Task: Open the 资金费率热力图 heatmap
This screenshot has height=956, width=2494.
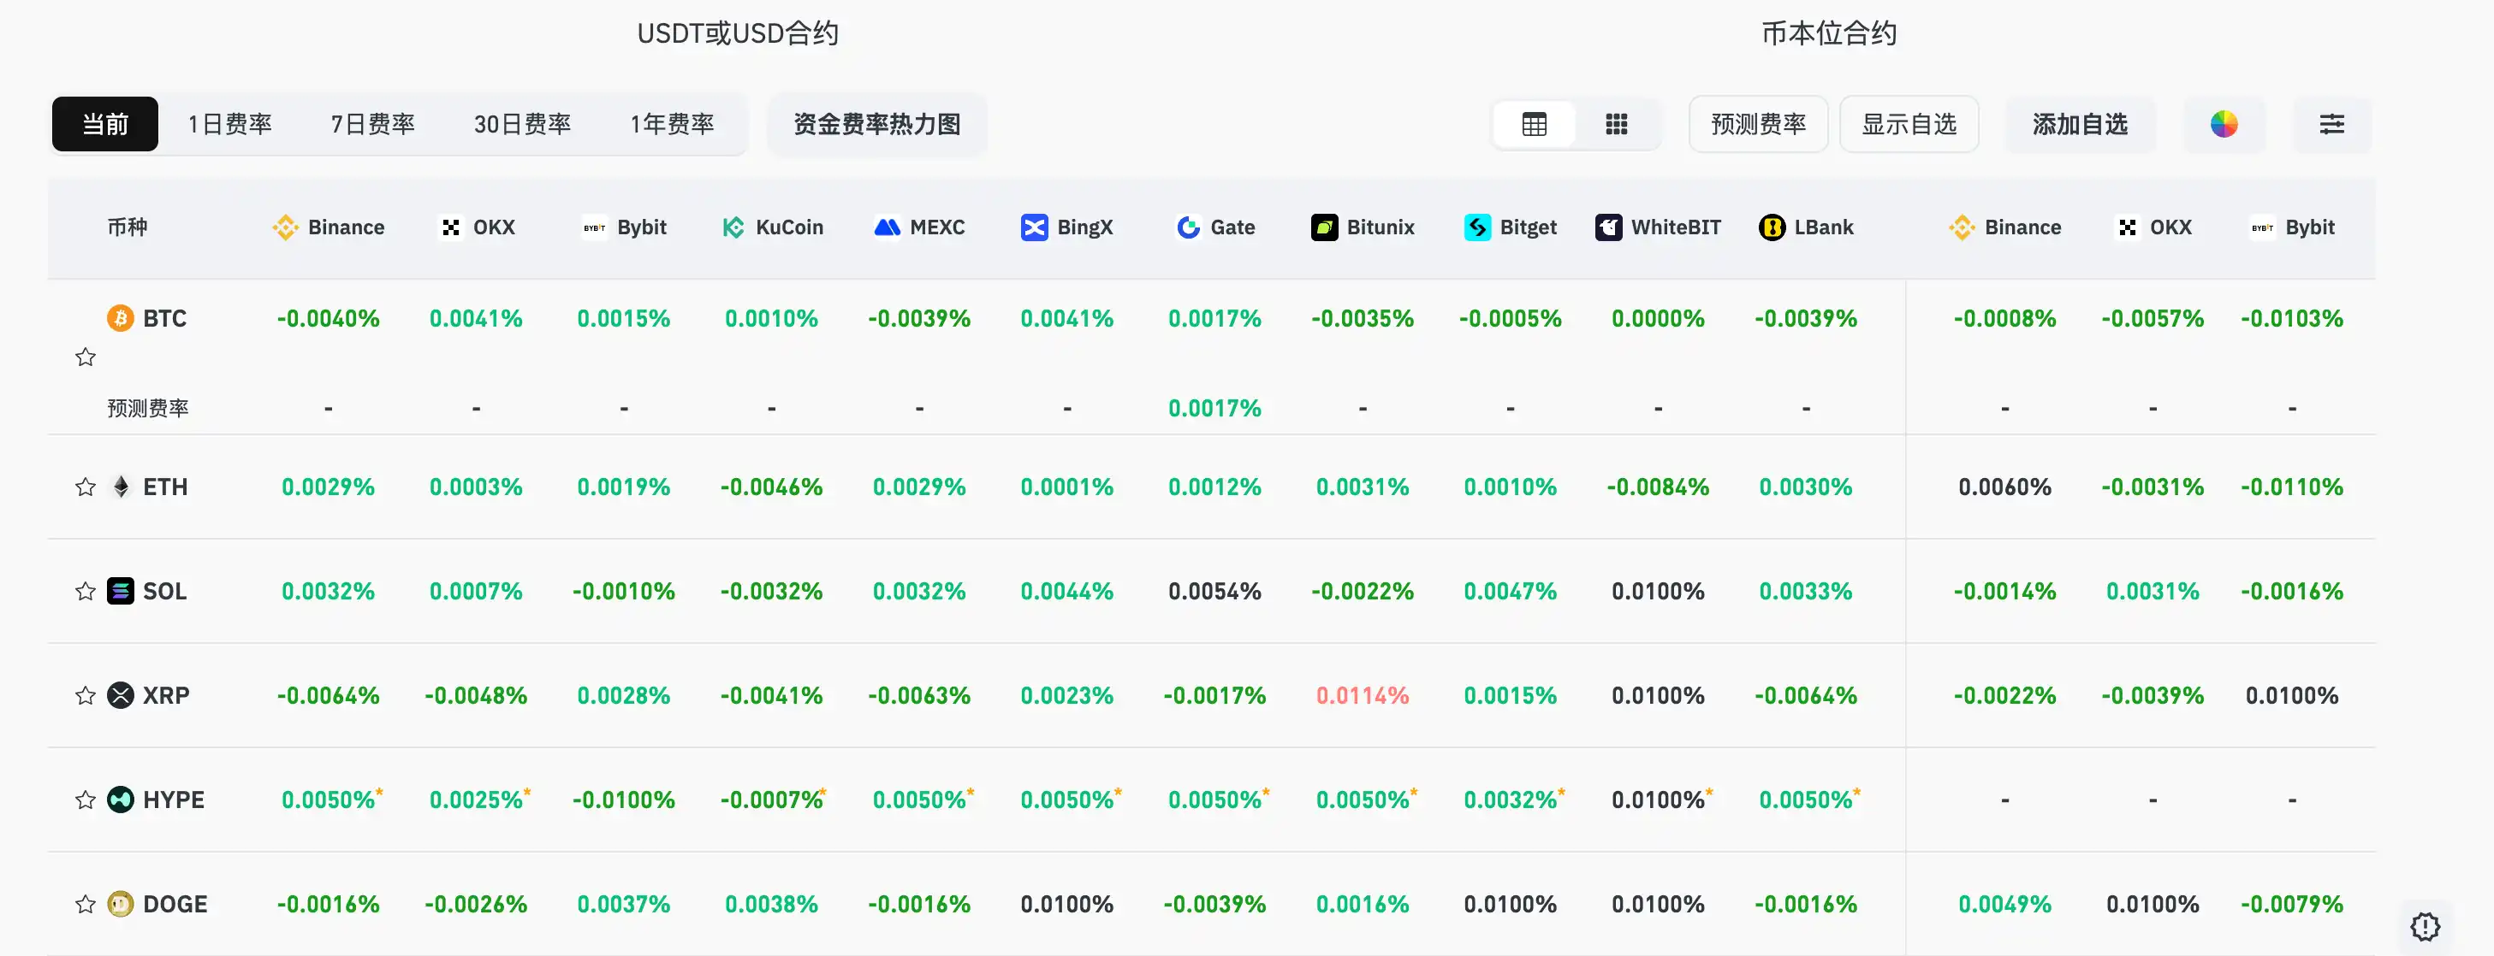Action: click(876, 125)
